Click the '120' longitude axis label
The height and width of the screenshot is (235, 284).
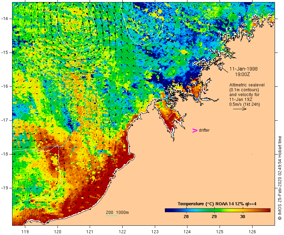(57, 232)
